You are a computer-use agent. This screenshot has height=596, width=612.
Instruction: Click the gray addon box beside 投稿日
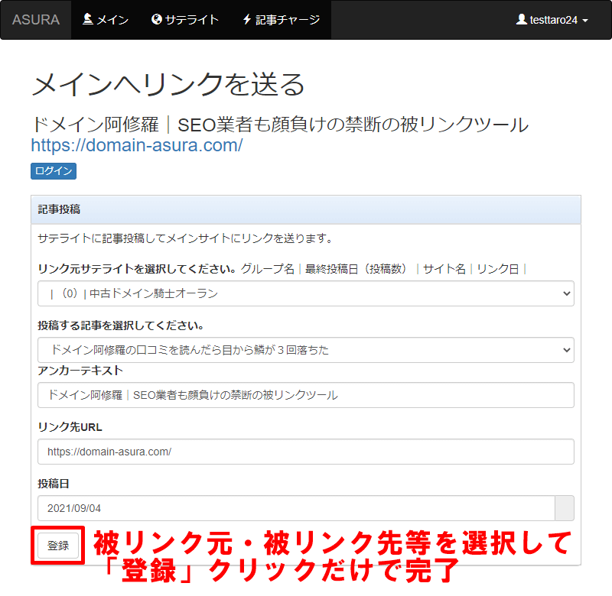click(x=564, y=508)
